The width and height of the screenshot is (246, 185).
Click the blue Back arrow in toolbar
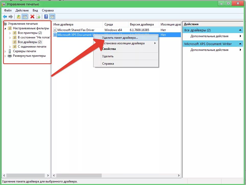[5, 17]
